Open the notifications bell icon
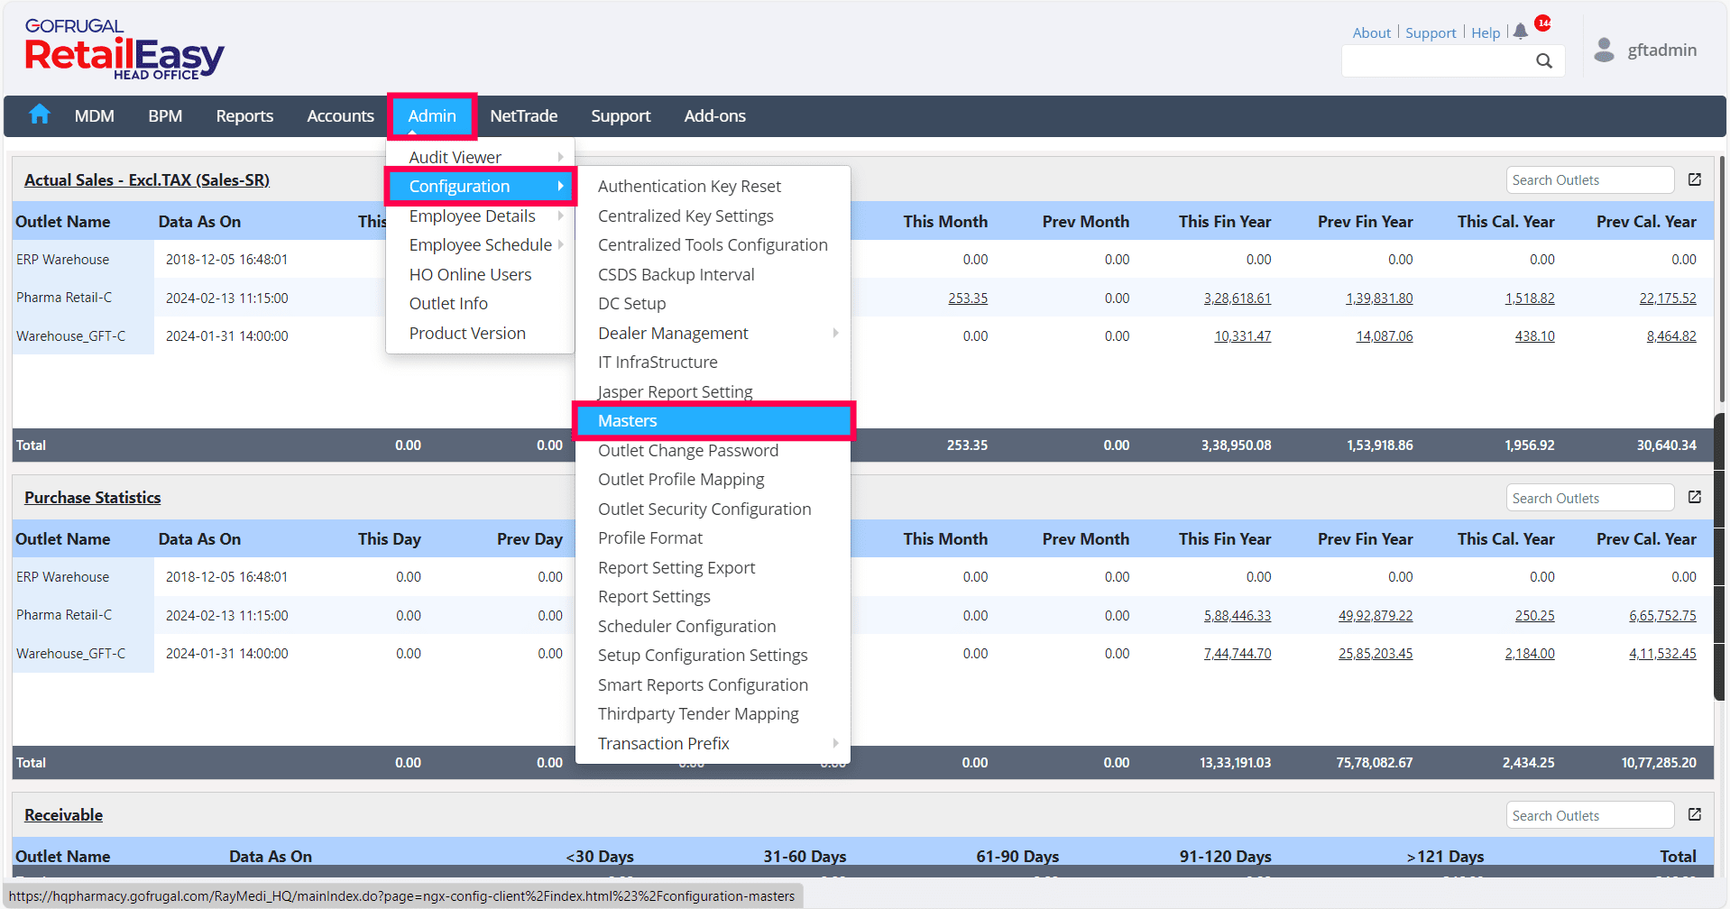Viewport: 1730px width, 909px height. (x=1521, y=32)
